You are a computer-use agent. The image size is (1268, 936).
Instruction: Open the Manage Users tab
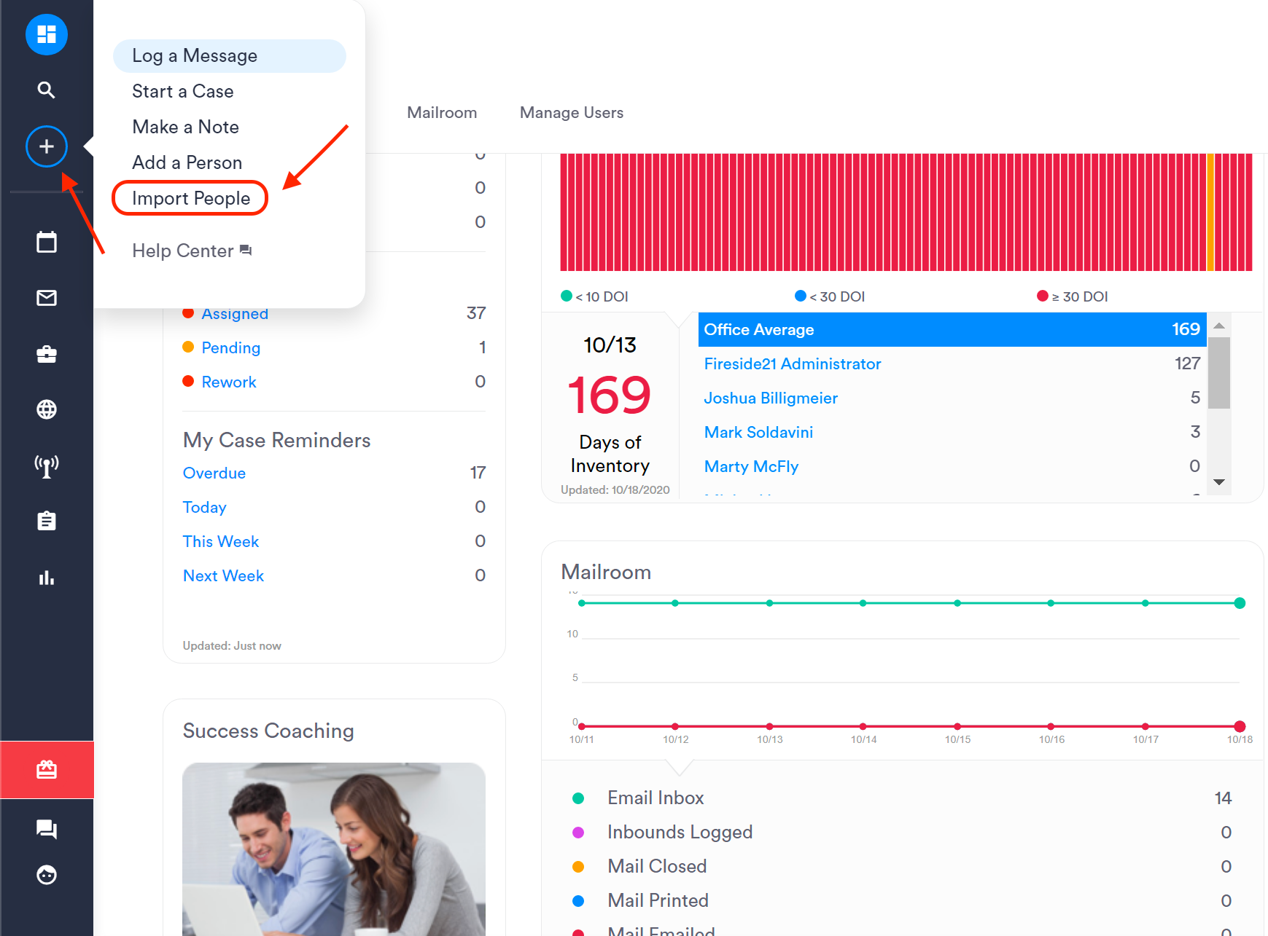tap(572, 112)
